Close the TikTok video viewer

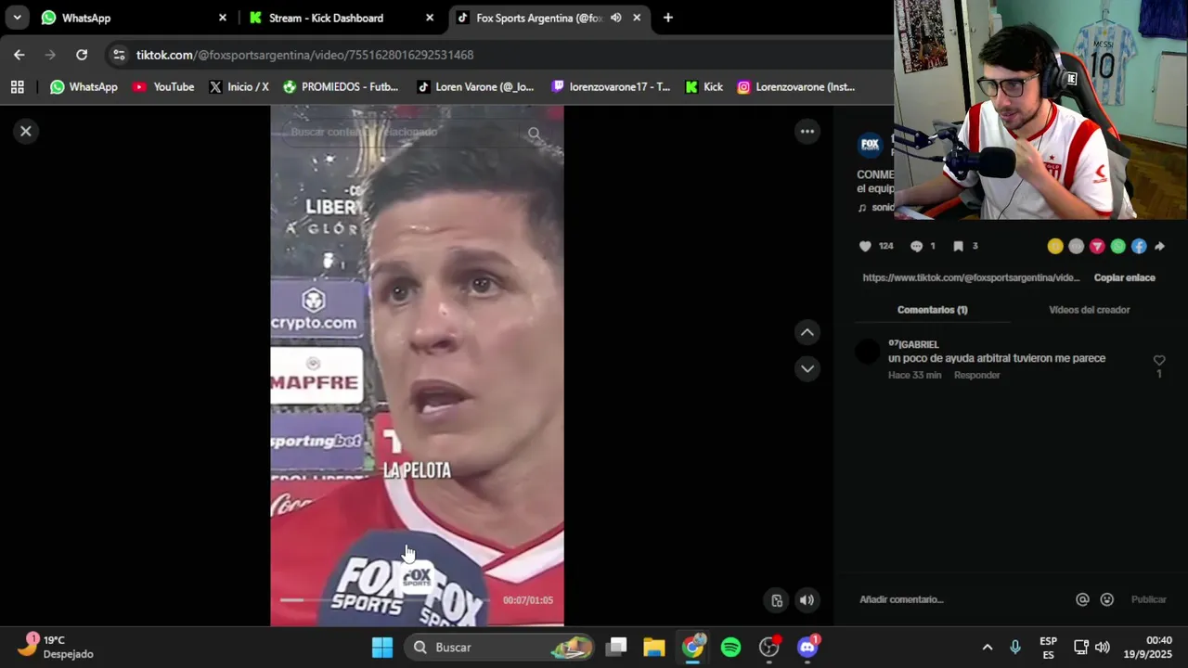26,131
